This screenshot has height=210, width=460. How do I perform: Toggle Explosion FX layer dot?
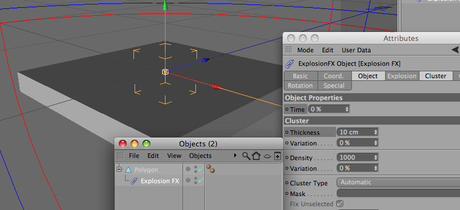click(188, 180)
